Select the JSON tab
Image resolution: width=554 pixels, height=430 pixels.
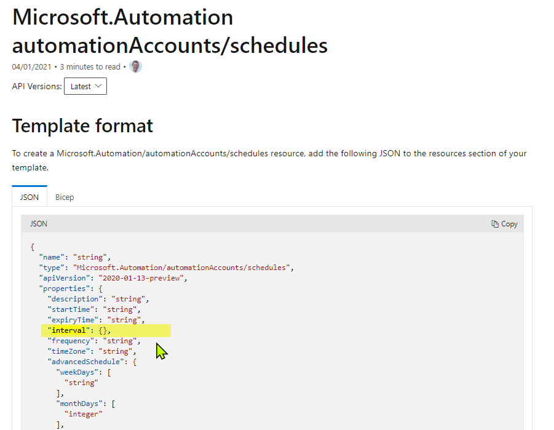point(29,197)
